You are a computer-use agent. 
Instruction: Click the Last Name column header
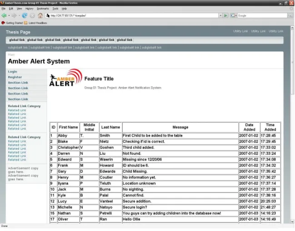pyautogui.click(x=110, y=128)
